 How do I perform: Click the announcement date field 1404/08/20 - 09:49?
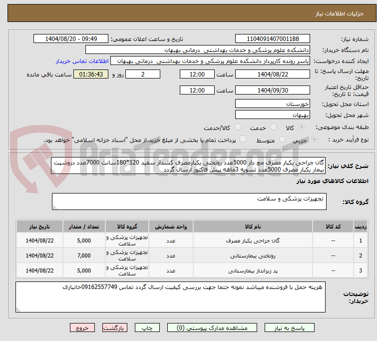[71, 39]
